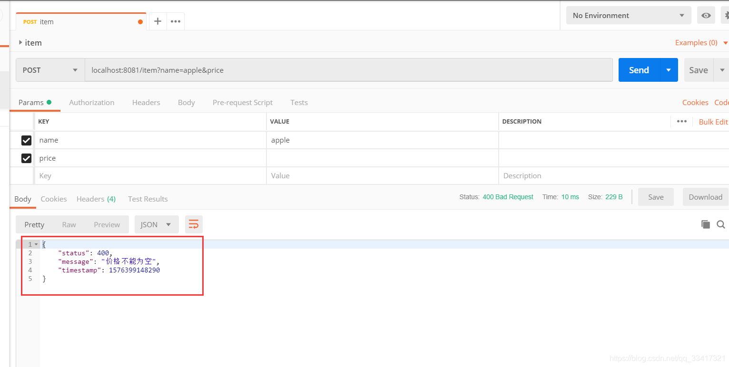Open a new request tab with plus icon
The width and height of the screenshot is (729, 367).
pyautogui.click(x=158, y=21)
